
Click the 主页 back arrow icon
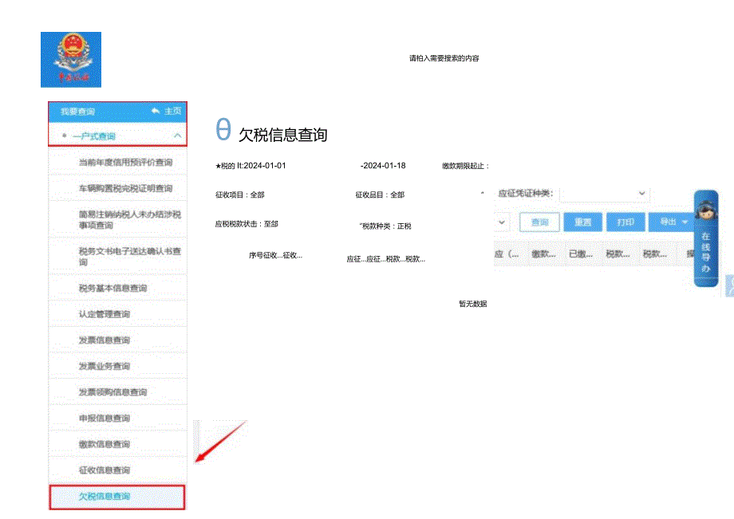coord(156,111)
